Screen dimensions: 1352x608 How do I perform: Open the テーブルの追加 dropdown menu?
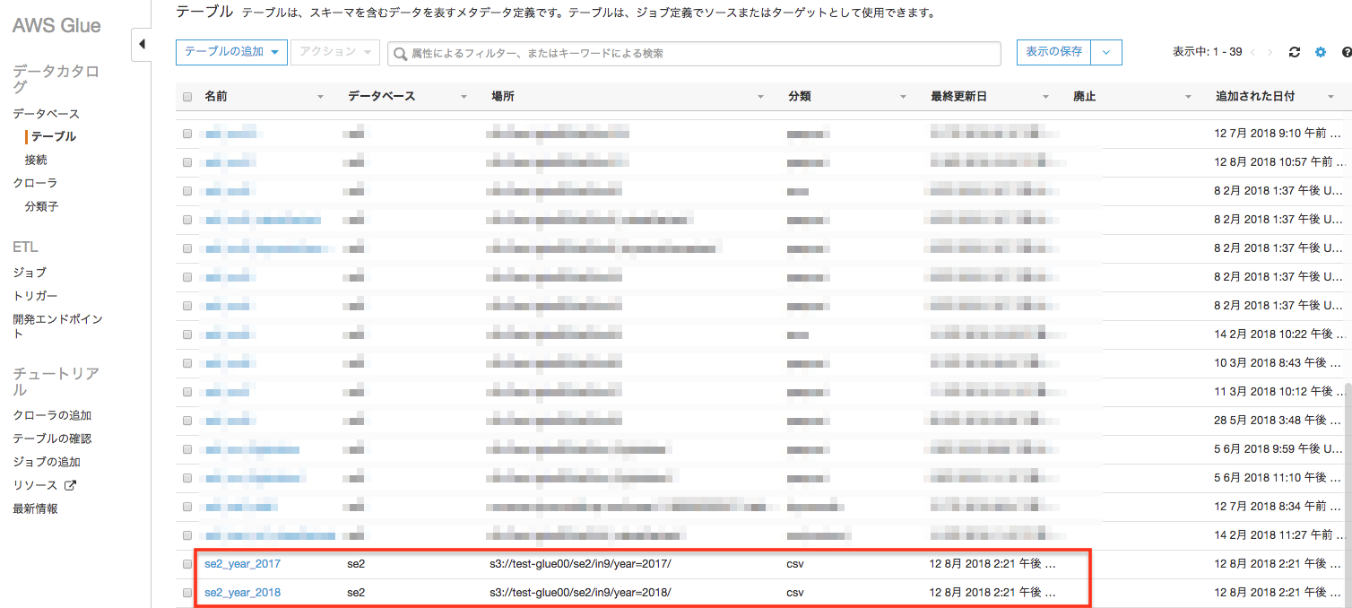[x=231, y=52]
